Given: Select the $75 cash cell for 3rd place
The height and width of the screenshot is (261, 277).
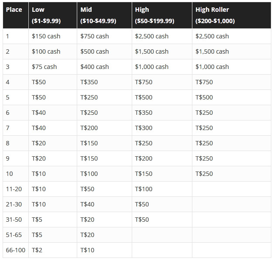Looking at the screenshot, I should (x=53, y=67).
